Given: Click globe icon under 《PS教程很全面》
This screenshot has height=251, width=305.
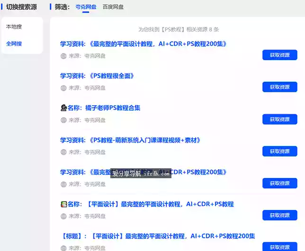Looking at the screenshot, I should [63, 88].
